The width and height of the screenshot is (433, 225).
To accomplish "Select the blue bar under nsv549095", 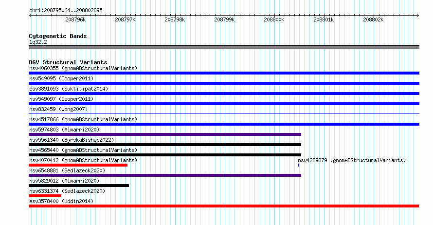I will [x=224, y=83].
